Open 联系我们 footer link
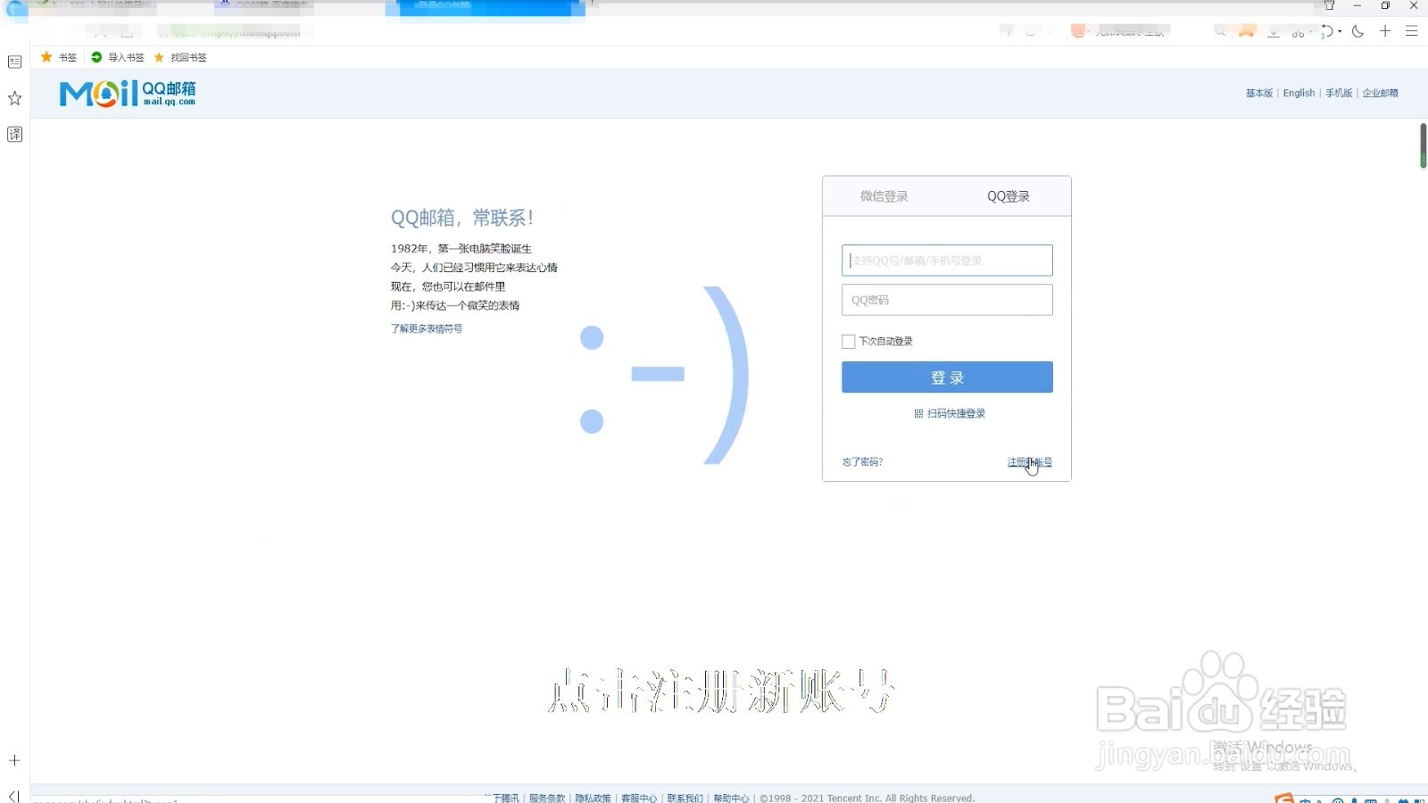The height and width of the screenshot is (803, 1428). 685,799
